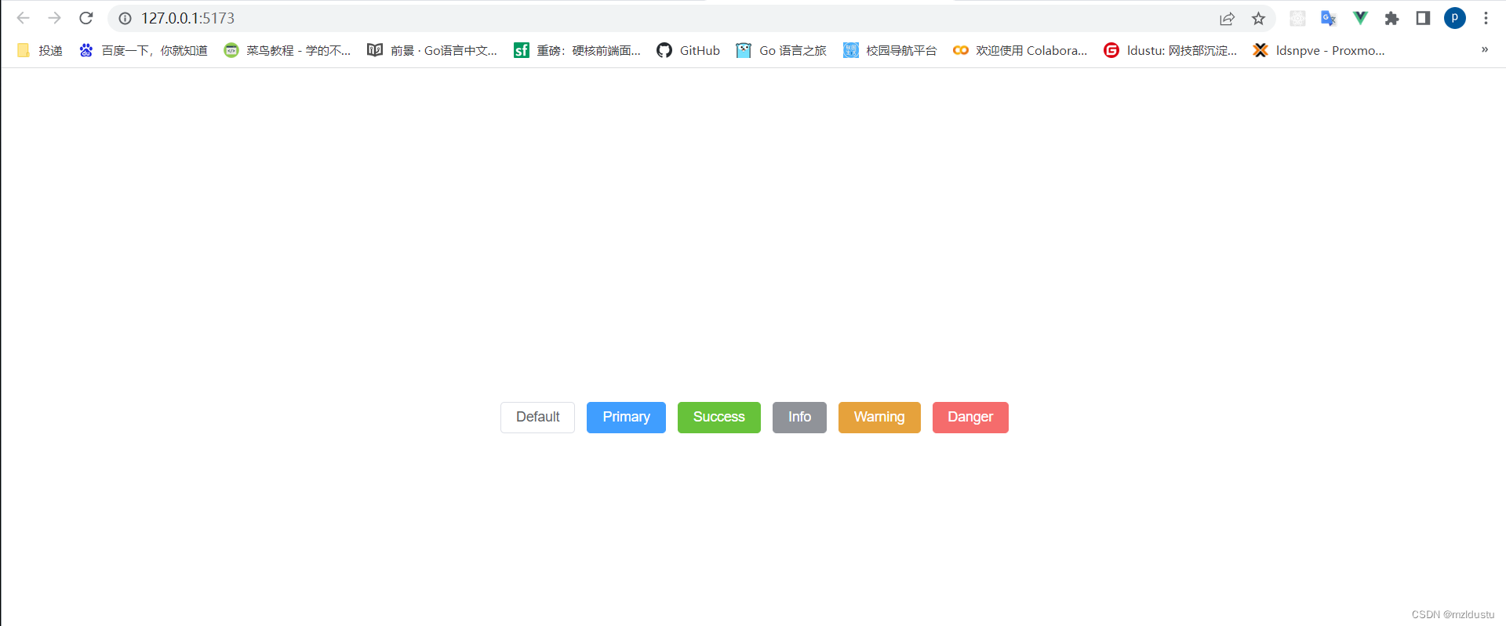The height and width of the screenshot is (626, 1506).
Task: Click the orange Warning button
Action: (x=879, y=418)
